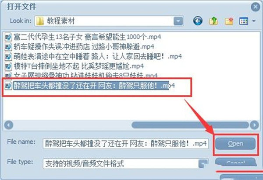Screen dimensions: 263x180
Task: Click the horizontal scrollbar right arrow
Action: pyautogui.click(x=254, y=125)
